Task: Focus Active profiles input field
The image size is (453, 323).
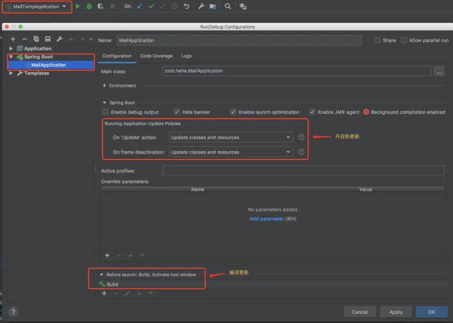Action: pyautogui.click(x=303, y=171)
